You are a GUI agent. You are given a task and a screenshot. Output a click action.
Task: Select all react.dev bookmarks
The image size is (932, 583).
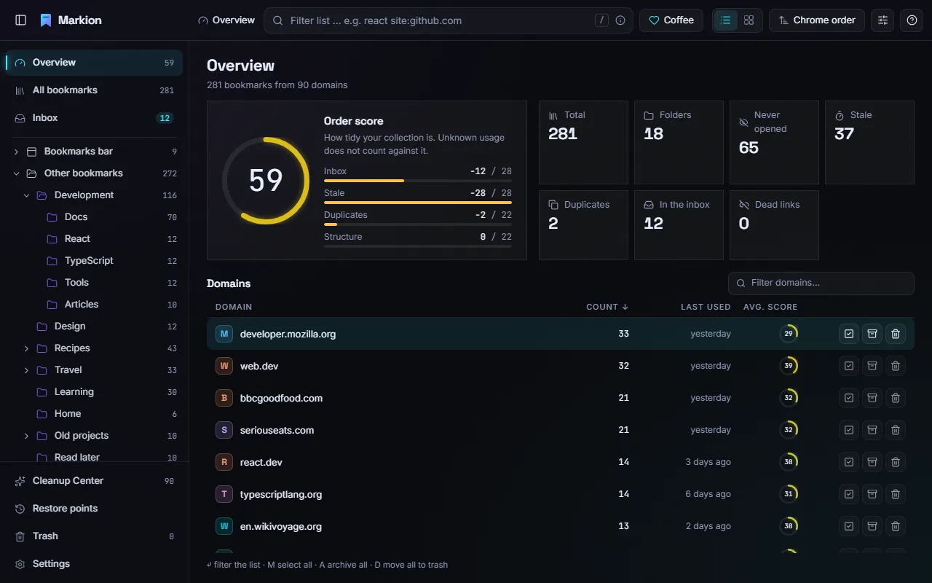pyautogui.click(x=849, y=462)
